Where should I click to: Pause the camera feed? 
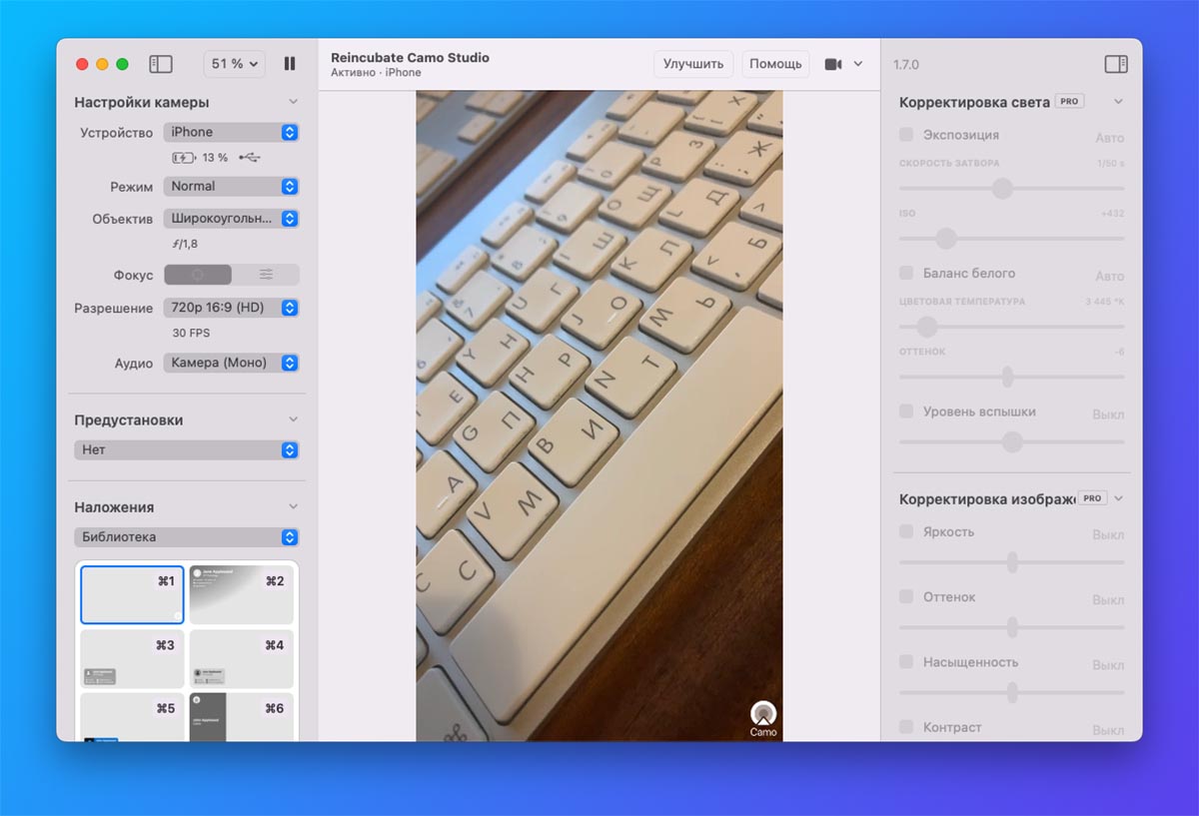tap(290, 64)
